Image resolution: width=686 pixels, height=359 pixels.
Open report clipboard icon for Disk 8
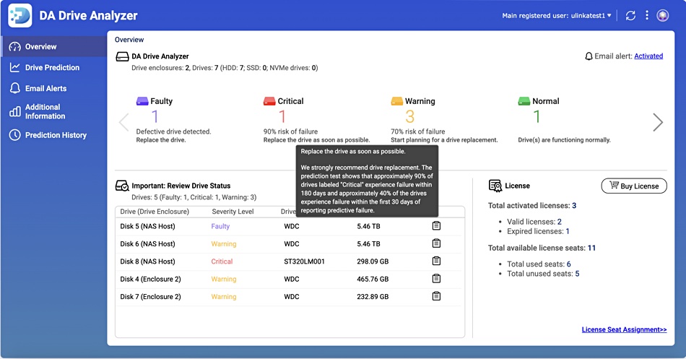436,261
